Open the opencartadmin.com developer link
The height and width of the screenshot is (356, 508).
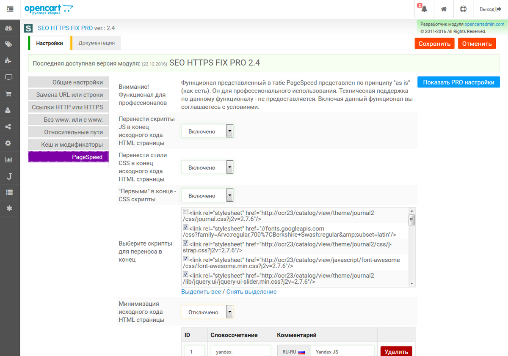(x=484, y=25)
